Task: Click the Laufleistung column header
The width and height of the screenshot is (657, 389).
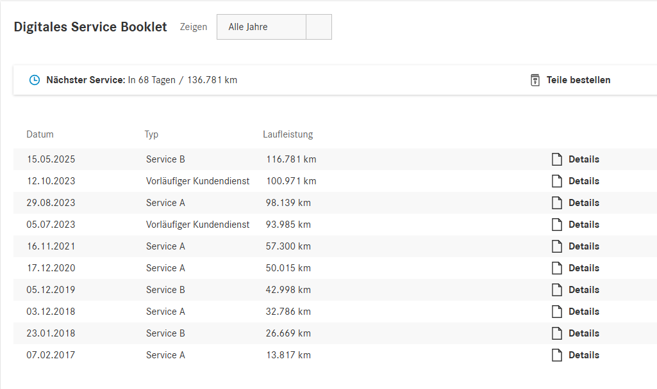Action: click(x=288, y=134)
